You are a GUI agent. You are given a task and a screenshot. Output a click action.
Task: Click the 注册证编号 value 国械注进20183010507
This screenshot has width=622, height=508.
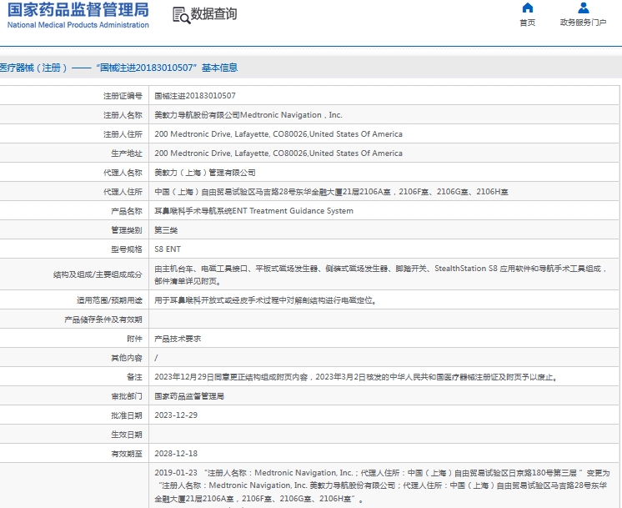pyautogui.click(x=195, y=96)
